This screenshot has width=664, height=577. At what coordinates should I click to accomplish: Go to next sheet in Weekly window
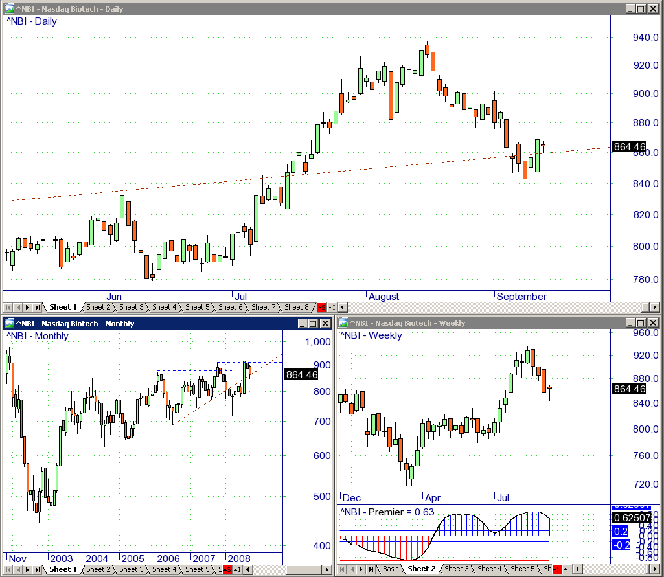point(361,569)
